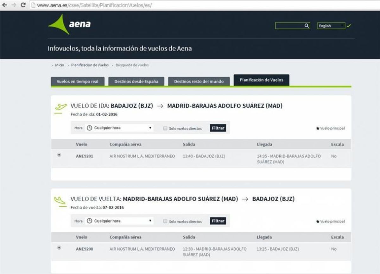380x274 pixels.
Task: Enable 'Sólo vuelos directos' for return flight
Action: click(x=165, y=221)
